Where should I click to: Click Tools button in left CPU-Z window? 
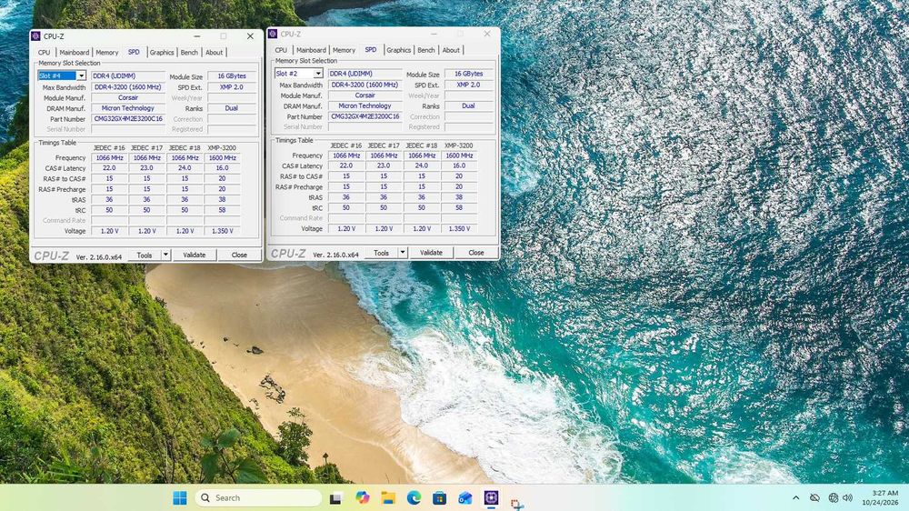pos(145,255)
